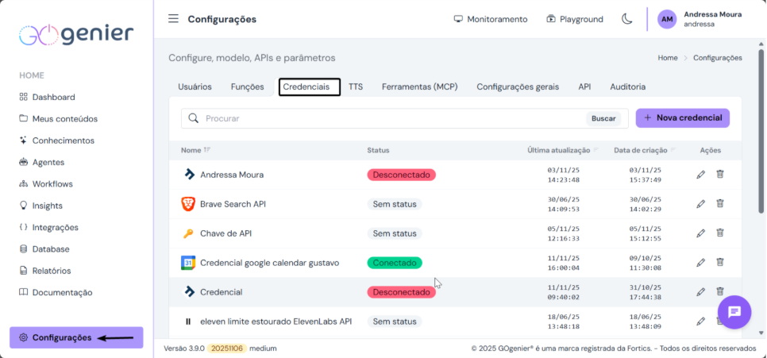This screenshot has height=358, width=767.
Task: Open Playground from top bar
Action: [575, 19]
